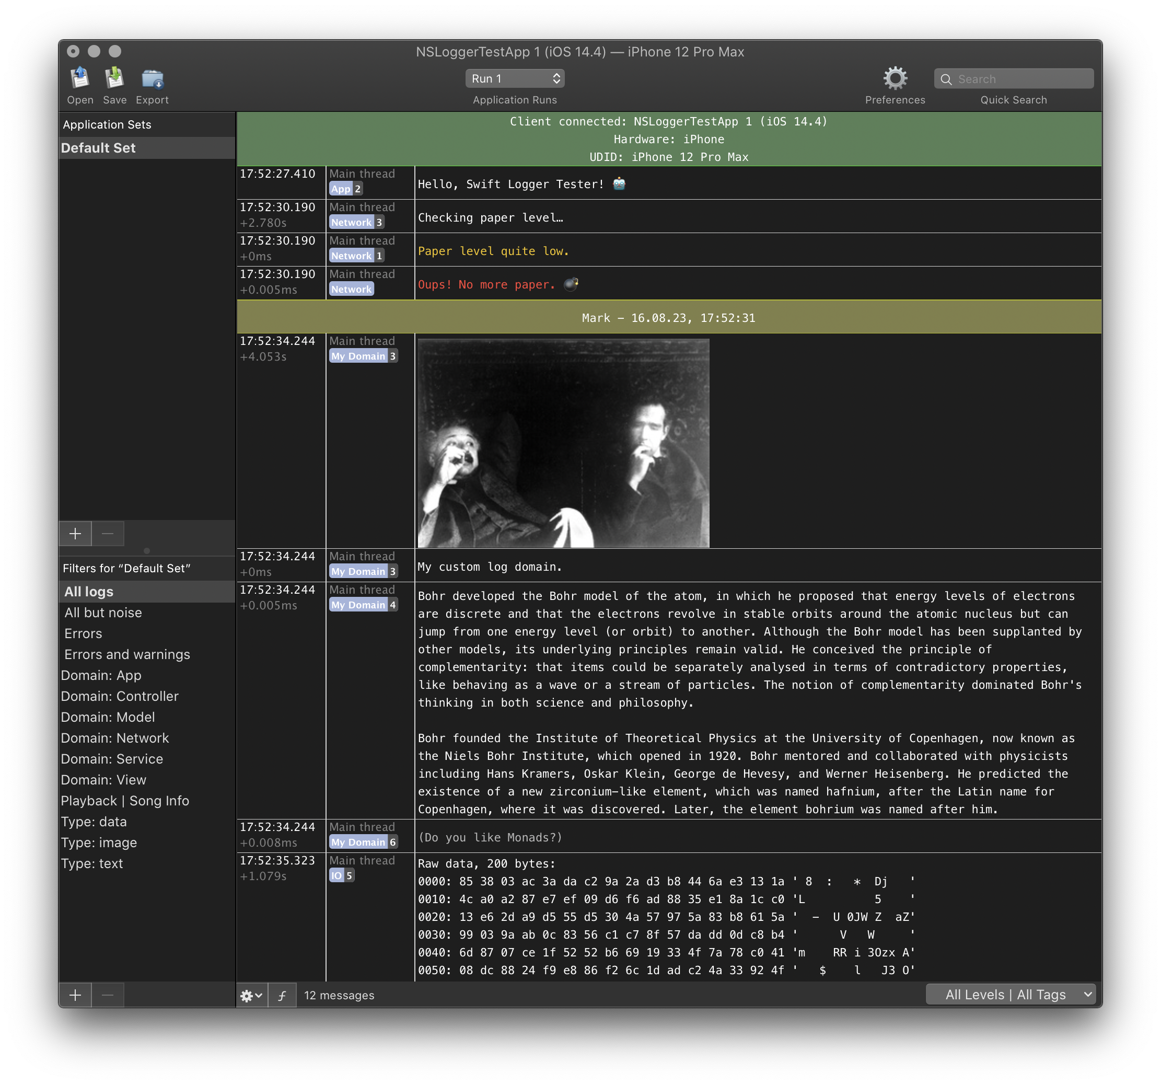Click the Open log file icon
Screen dimensions: 1161x1085
80,79
